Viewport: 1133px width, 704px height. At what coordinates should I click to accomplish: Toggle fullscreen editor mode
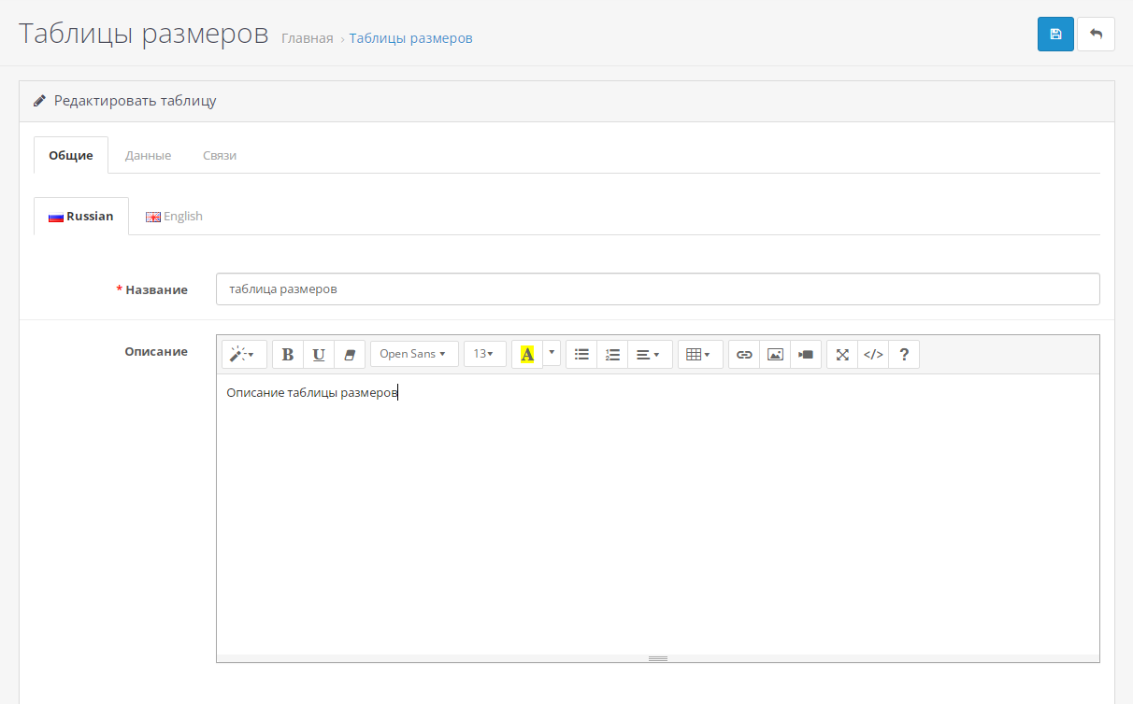tap(842, 355)
